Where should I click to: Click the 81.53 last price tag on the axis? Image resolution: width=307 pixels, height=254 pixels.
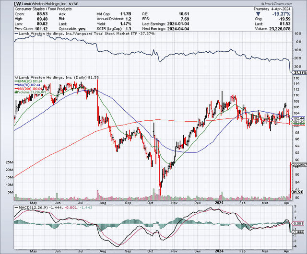297,192
